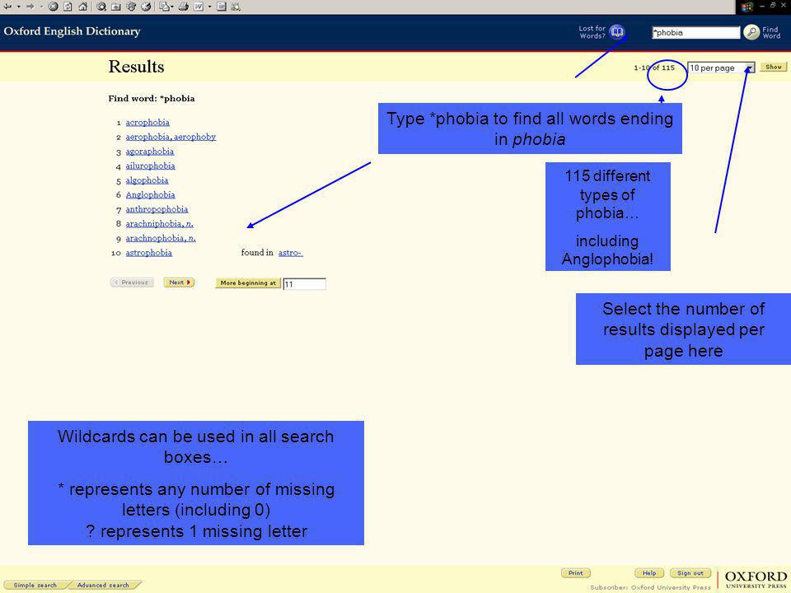
Task: Click the Lost for Words book icon
Action: 617,32
